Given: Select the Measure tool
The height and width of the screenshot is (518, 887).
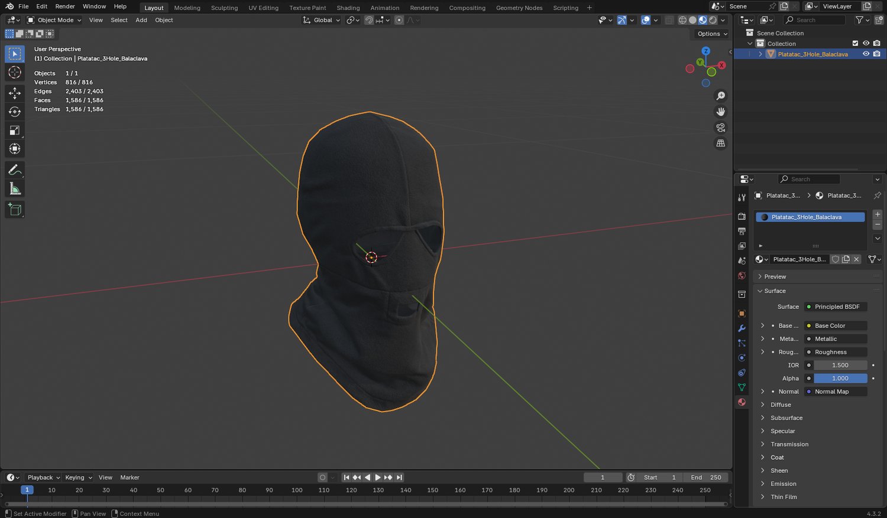Looking at the screenshot, I should [15, 189].
